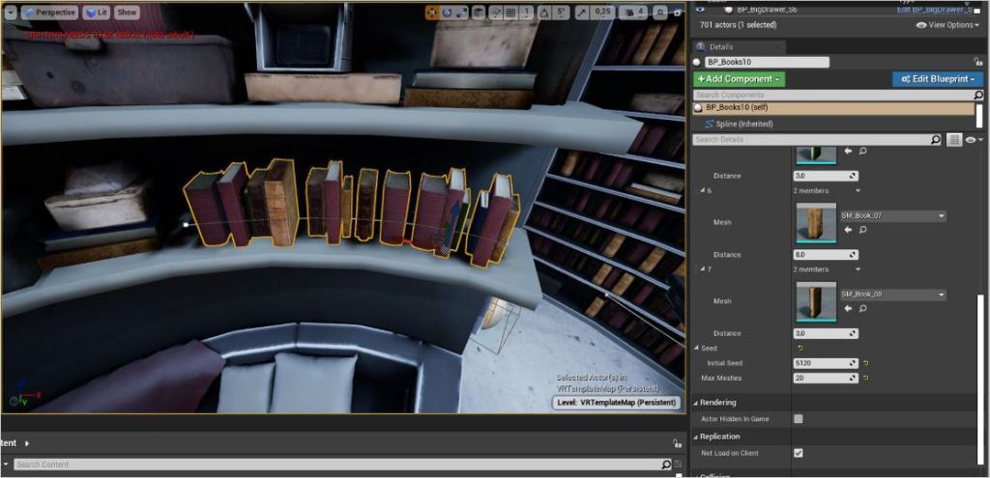Click the Edit Blueprint button
The height and width of the screenshot is (478, 990).
937,78
